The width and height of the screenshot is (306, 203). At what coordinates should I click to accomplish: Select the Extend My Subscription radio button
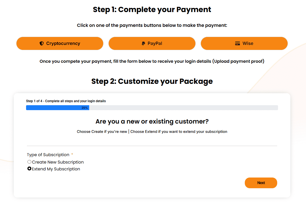(x=29, y=169)
